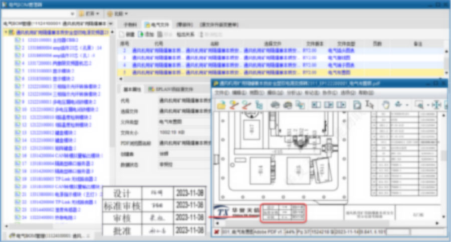Click the 文件版本 column header
This screenshot has height=242, width=451.
point(315,43)
